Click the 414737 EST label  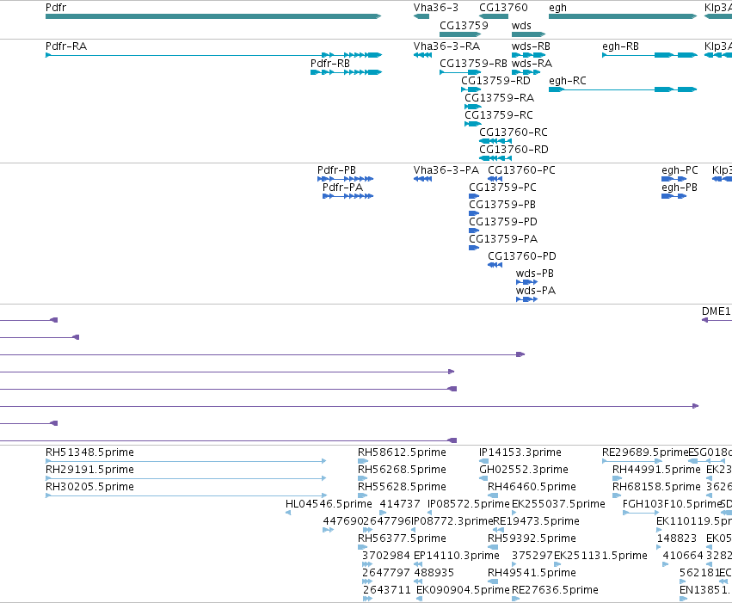pos(400,505)
